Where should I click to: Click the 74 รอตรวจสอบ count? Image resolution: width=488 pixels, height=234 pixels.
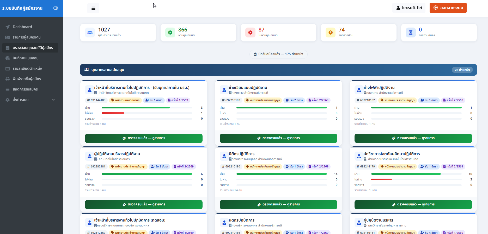pyautogui.click(x=341, y=30)
